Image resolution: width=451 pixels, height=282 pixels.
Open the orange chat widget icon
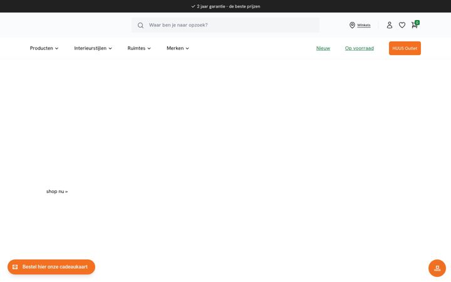click(437, 268)
